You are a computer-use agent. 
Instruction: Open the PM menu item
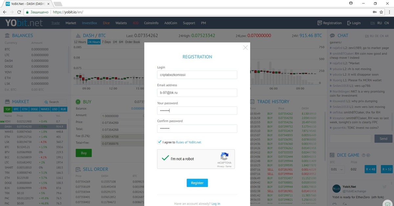(204, 23)
